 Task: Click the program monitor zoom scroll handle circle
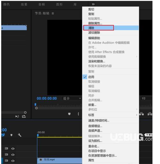pos(36,108)
